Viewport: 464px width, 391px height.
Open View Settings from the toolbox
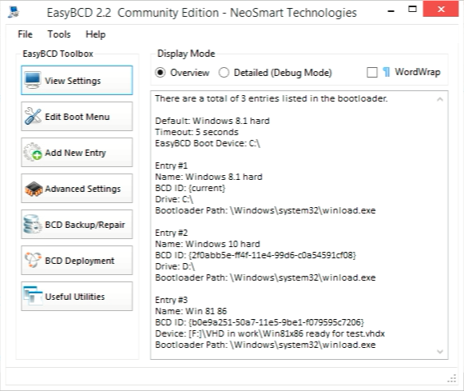(x=77, y=80)
